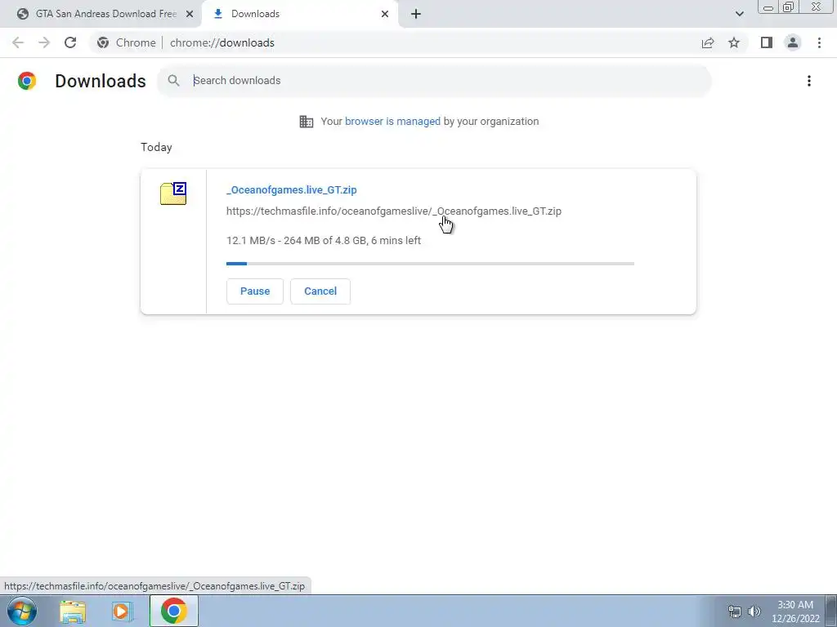
Task: Click the taskbar clock showing 3:30 AM
Action: [795, 611]
